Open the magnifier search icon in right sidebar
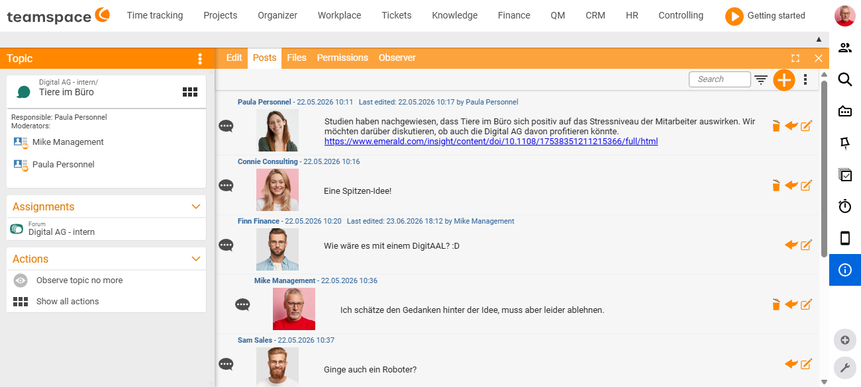This screenshot has height=387, width=861. (845, 79)
